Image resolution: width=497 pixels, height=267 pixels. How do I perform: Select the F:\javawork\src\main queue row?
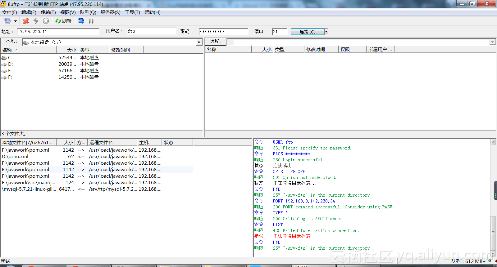click(97, 183)
